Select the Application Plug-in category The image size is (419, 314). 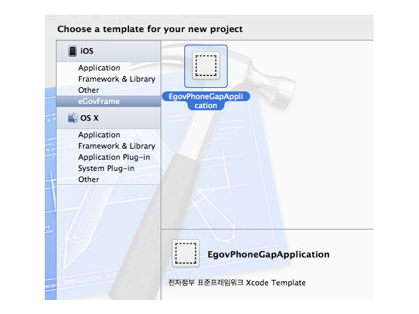[112, 157]
